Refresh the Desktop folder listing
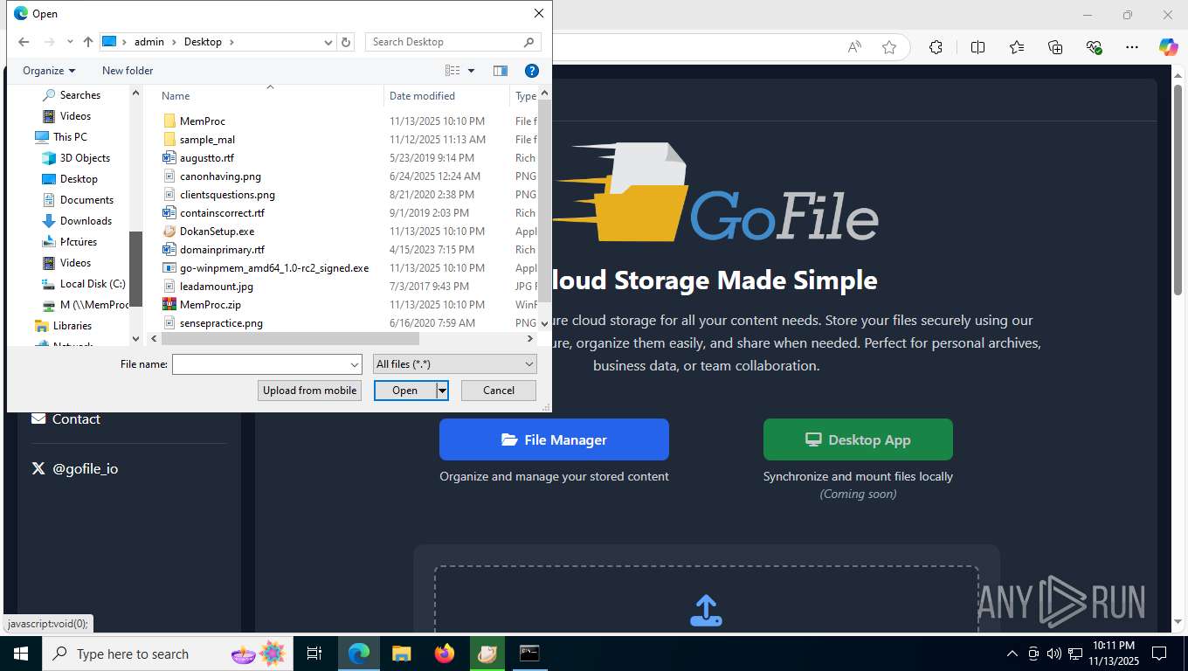The image size is (1188, 671). tap(346, 42)
